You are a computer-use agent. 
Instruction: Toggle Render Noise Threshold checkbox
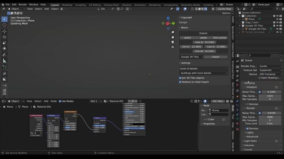260,113
